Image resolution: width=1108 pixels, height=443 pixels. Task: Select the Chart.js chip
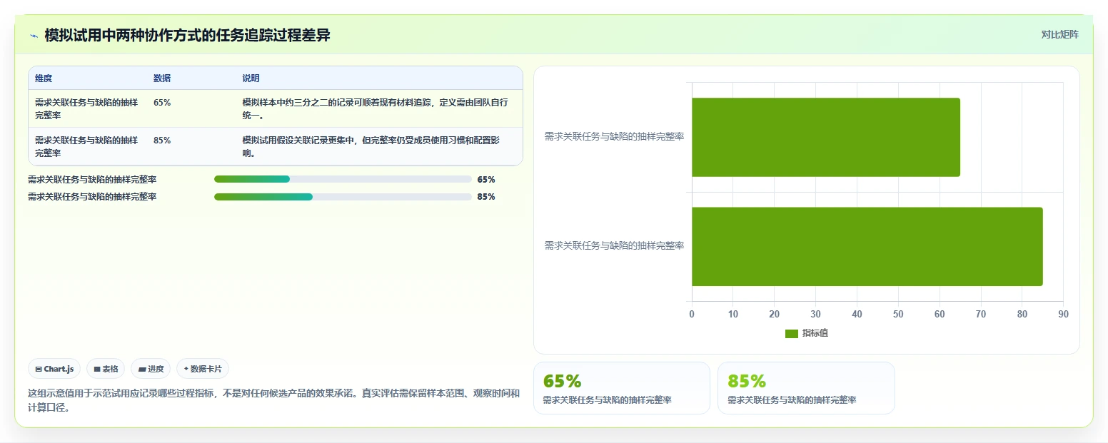click(x=55, y=369)
